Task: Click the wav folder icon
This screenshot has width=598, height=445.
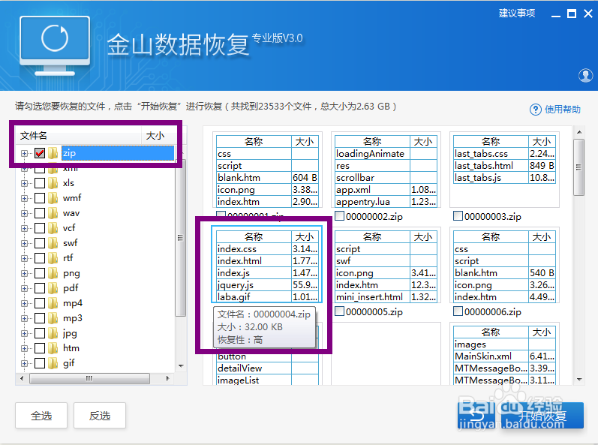Action: pyautogui.click(x=53, y=213)
